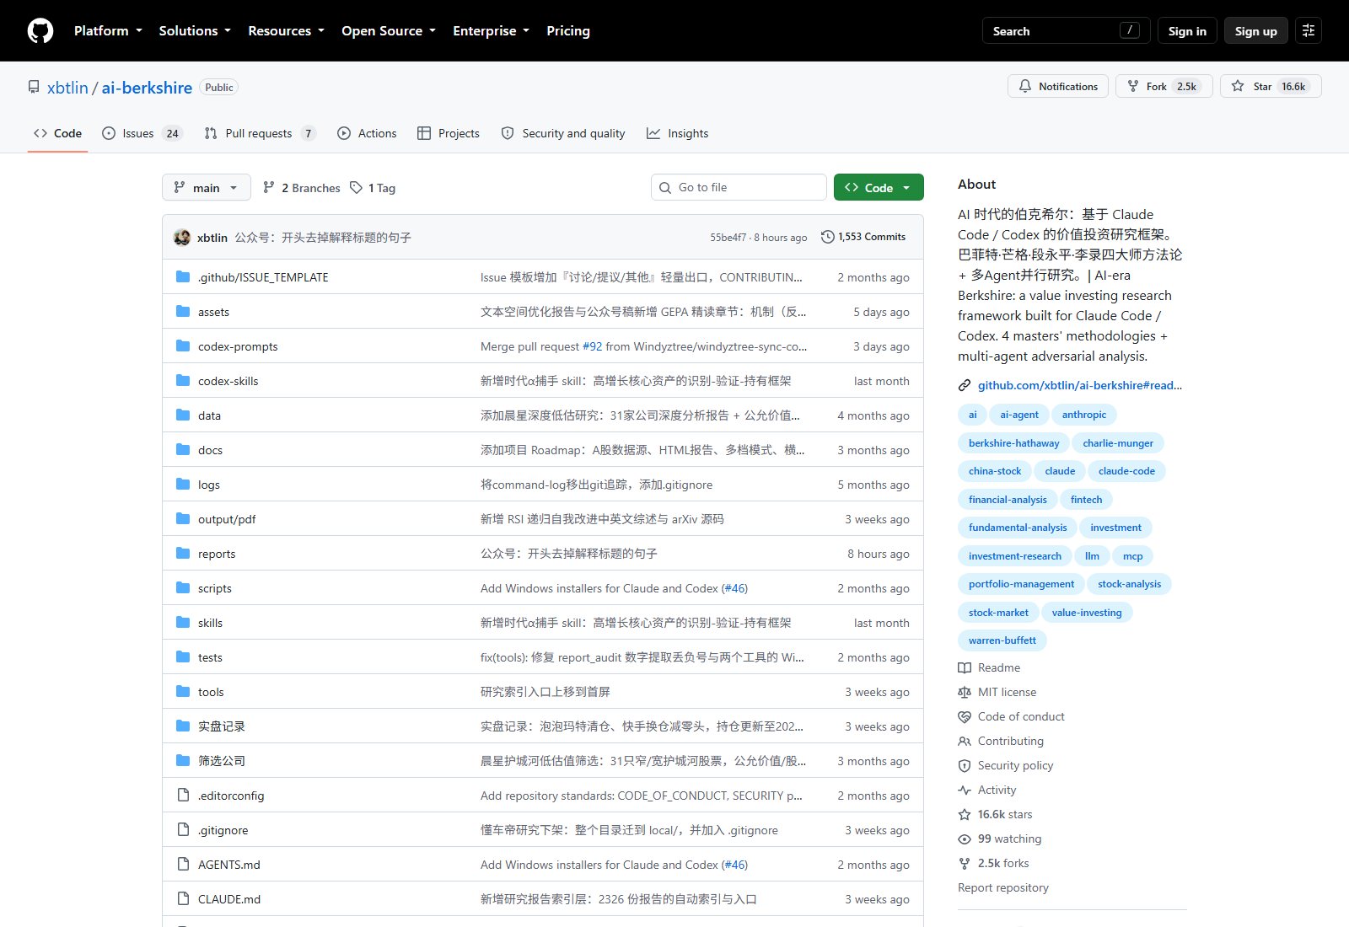Switch to Security and quality tab
Viewport: 1349px width, 927px height.
point(563,133)
